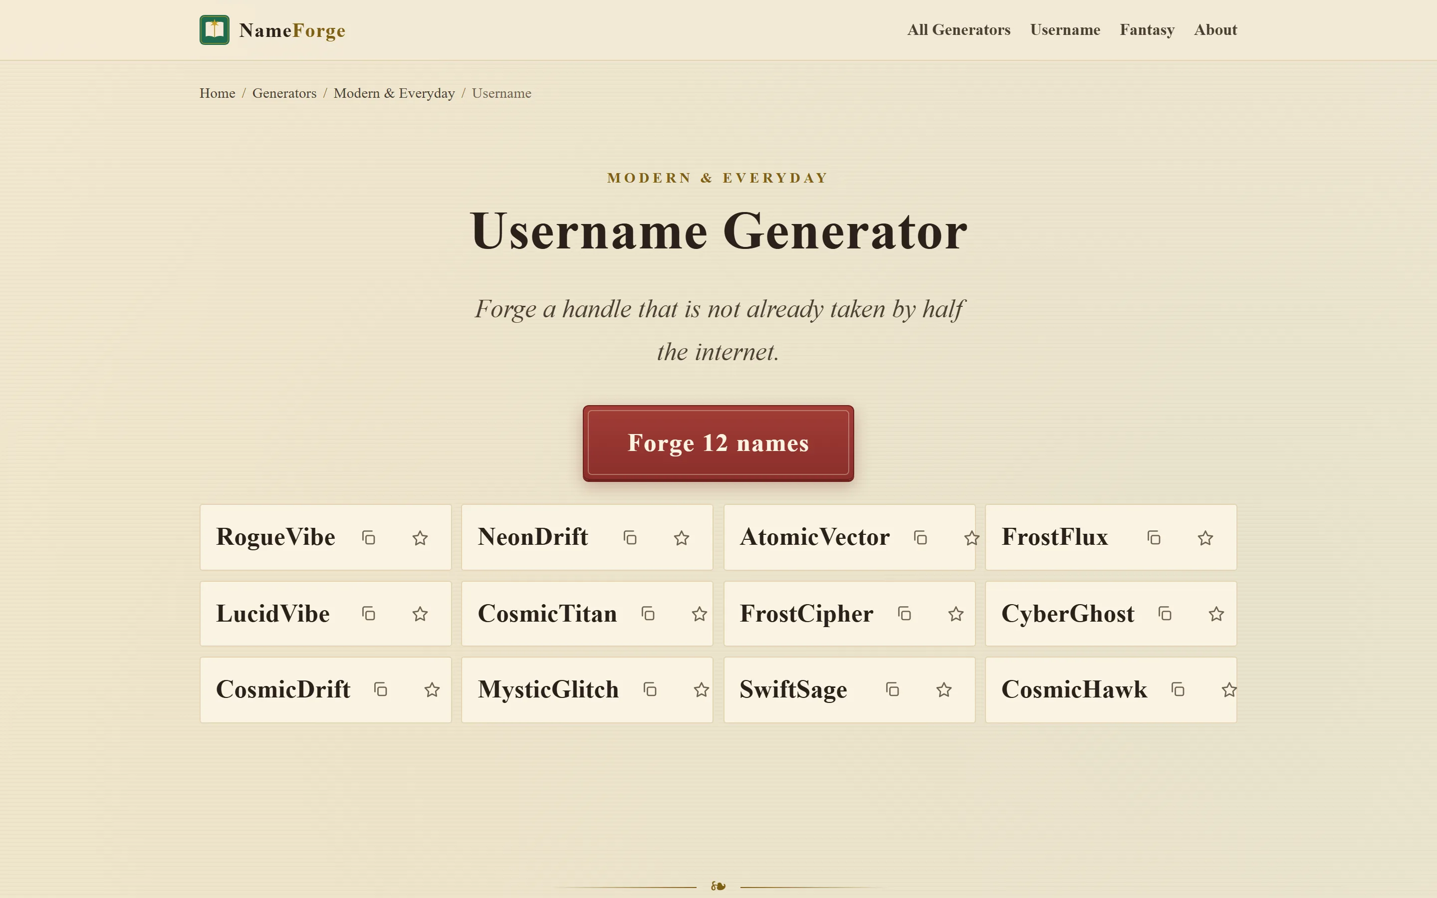1437x898 pixels.
Task: Click the SwiftSage star icon
Action: pos(944,689)
